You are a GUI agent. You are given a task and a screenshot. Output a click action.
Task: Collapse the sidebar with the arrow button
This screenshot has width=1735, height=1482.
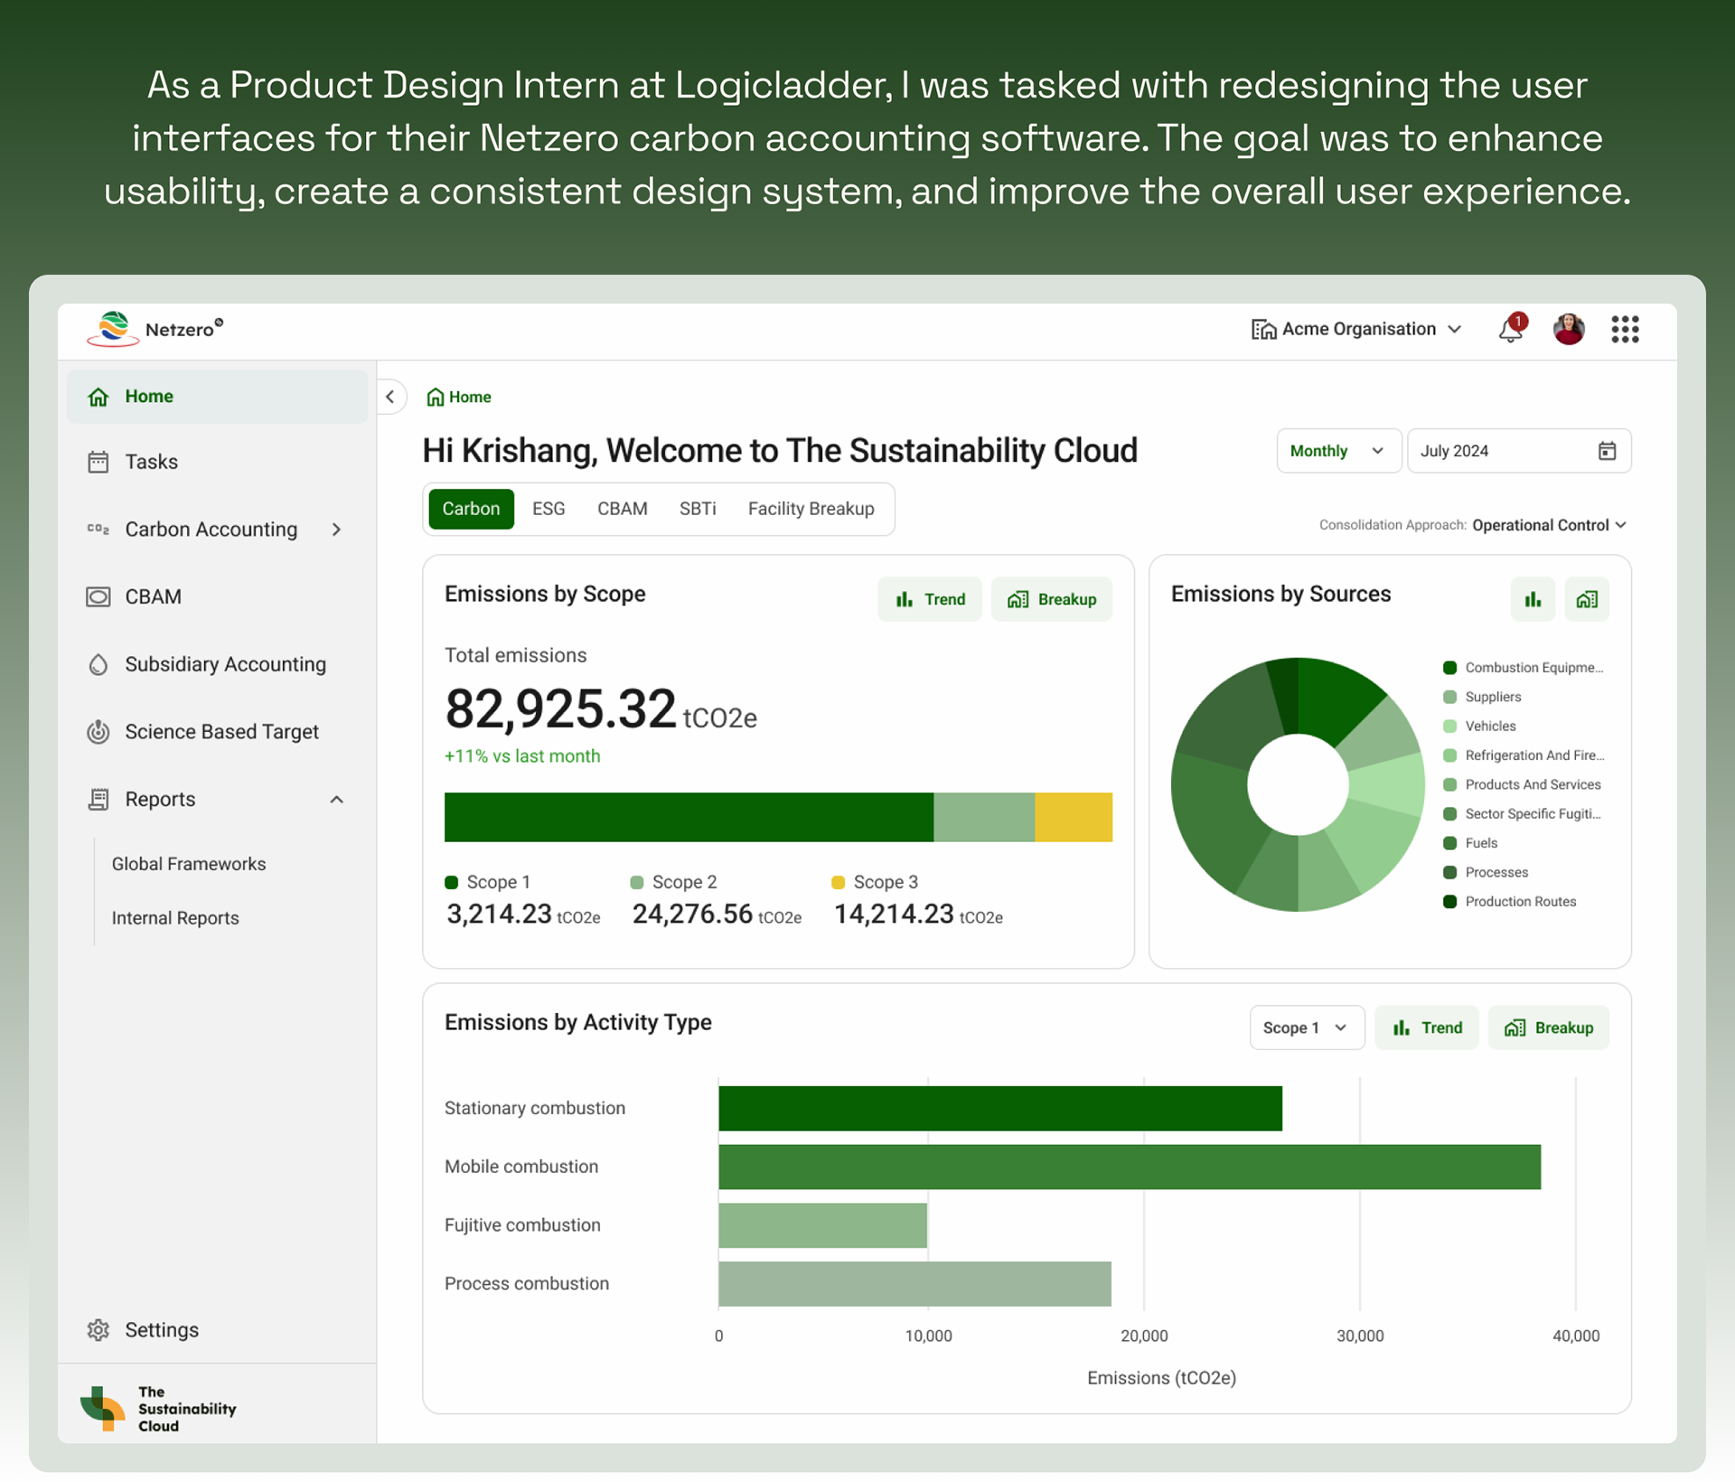(390, 397)
